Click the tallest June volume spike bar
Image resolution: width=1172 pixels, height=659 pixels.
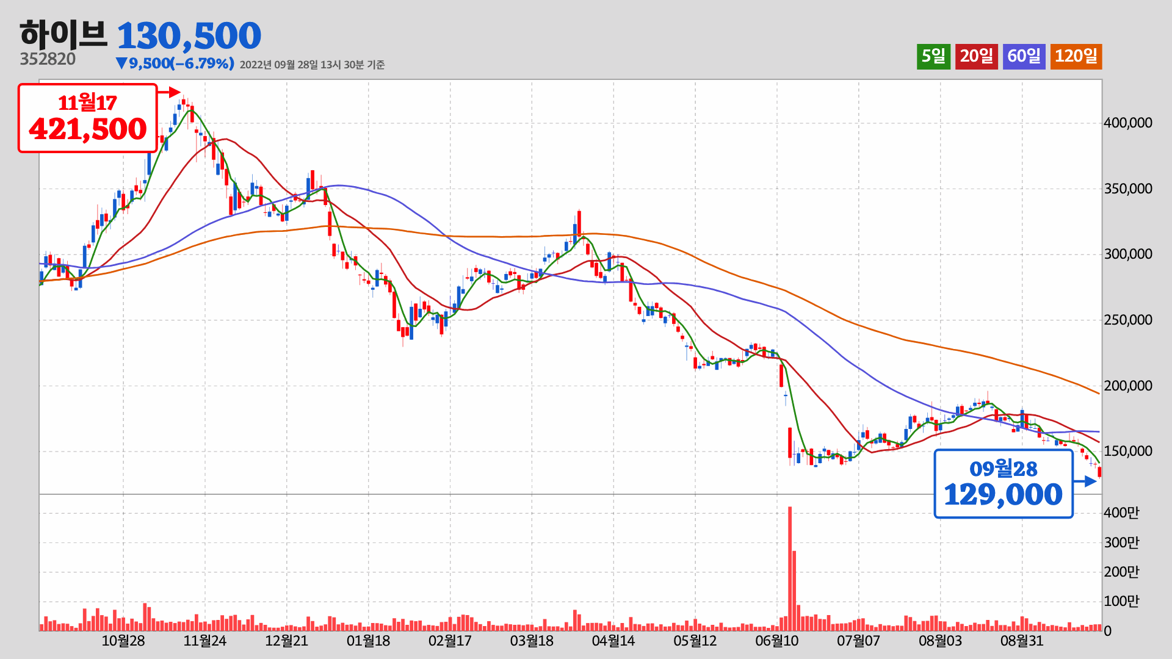[790, 569]
